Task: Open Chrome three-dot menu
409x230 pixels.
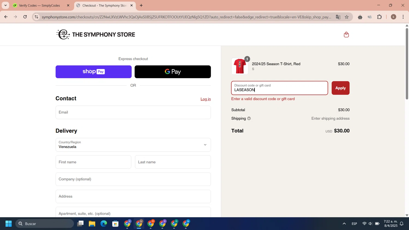Action: coord(403,17)
